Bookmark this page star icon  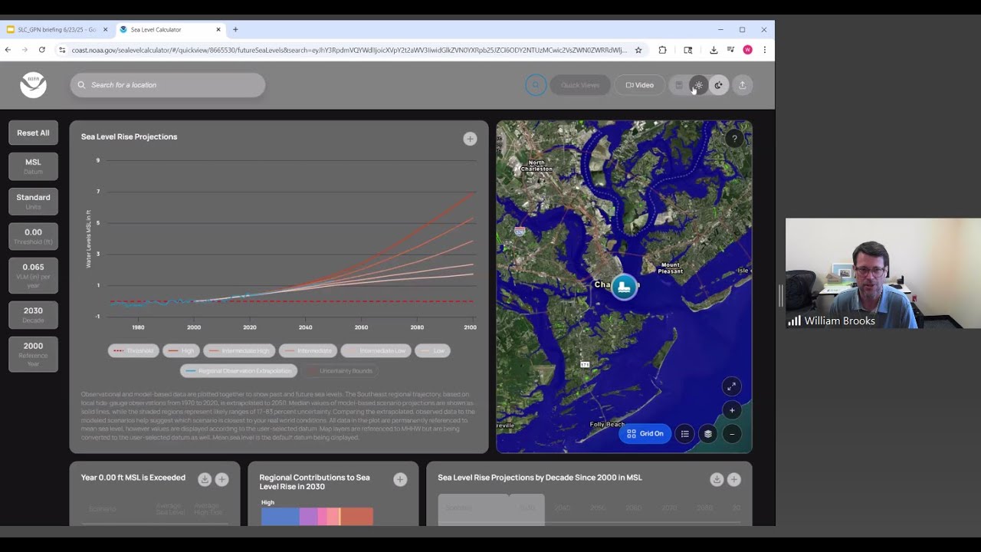click(x=638, y=50)
